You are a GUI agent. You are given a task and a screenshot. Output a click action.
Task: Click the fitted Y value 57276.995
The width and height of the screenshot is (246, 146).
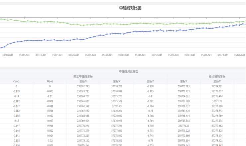[x=117, y=121]
